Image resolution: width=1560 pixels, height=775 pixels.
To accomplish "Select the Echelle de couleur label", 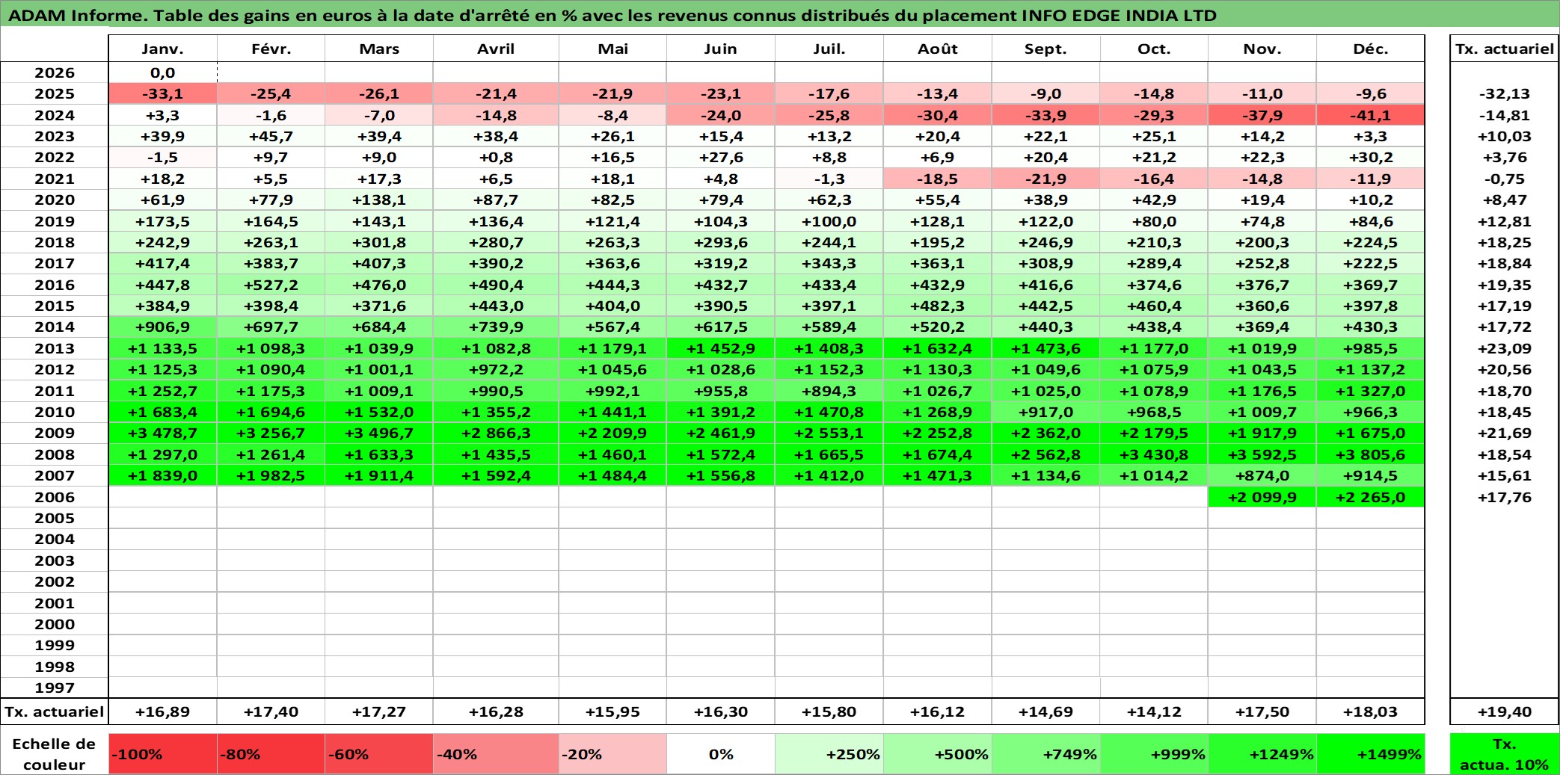I will (x=55, y=754).
